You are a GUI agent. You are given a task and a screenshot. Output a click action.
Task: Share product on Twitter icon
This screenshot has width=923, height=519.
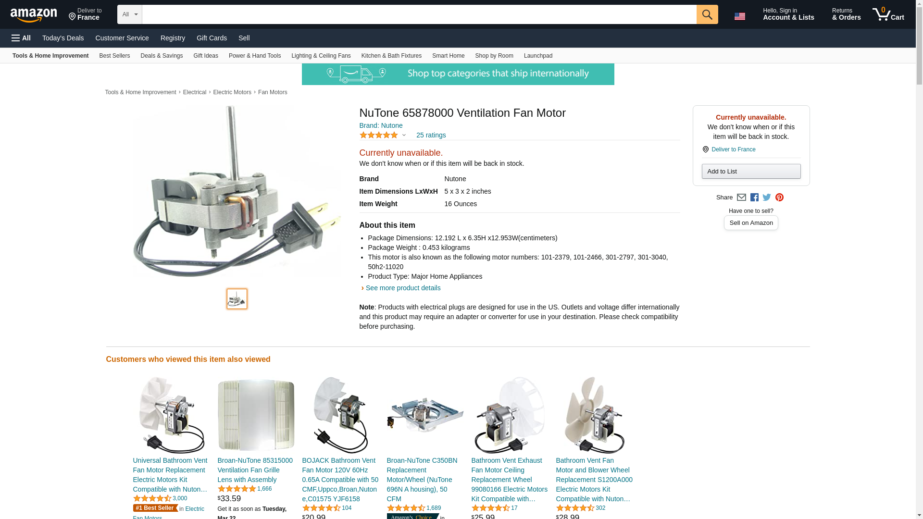(767, 198)
